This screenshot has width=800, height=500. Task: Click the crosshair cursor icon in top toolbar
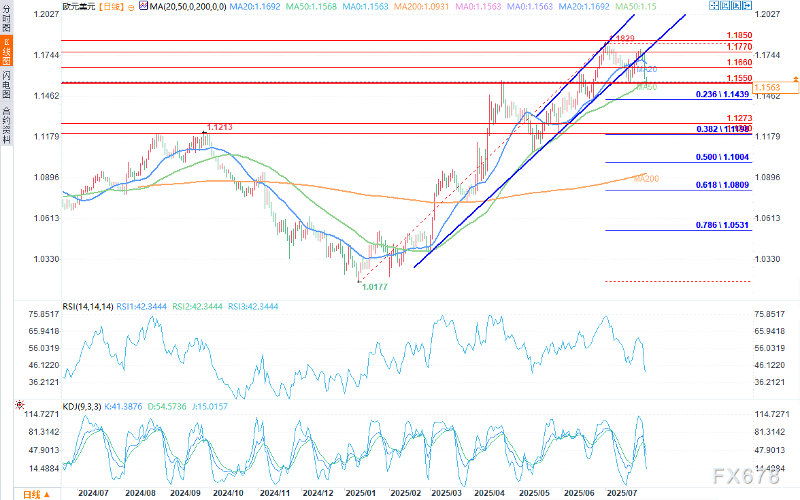(x=714, y=5)
